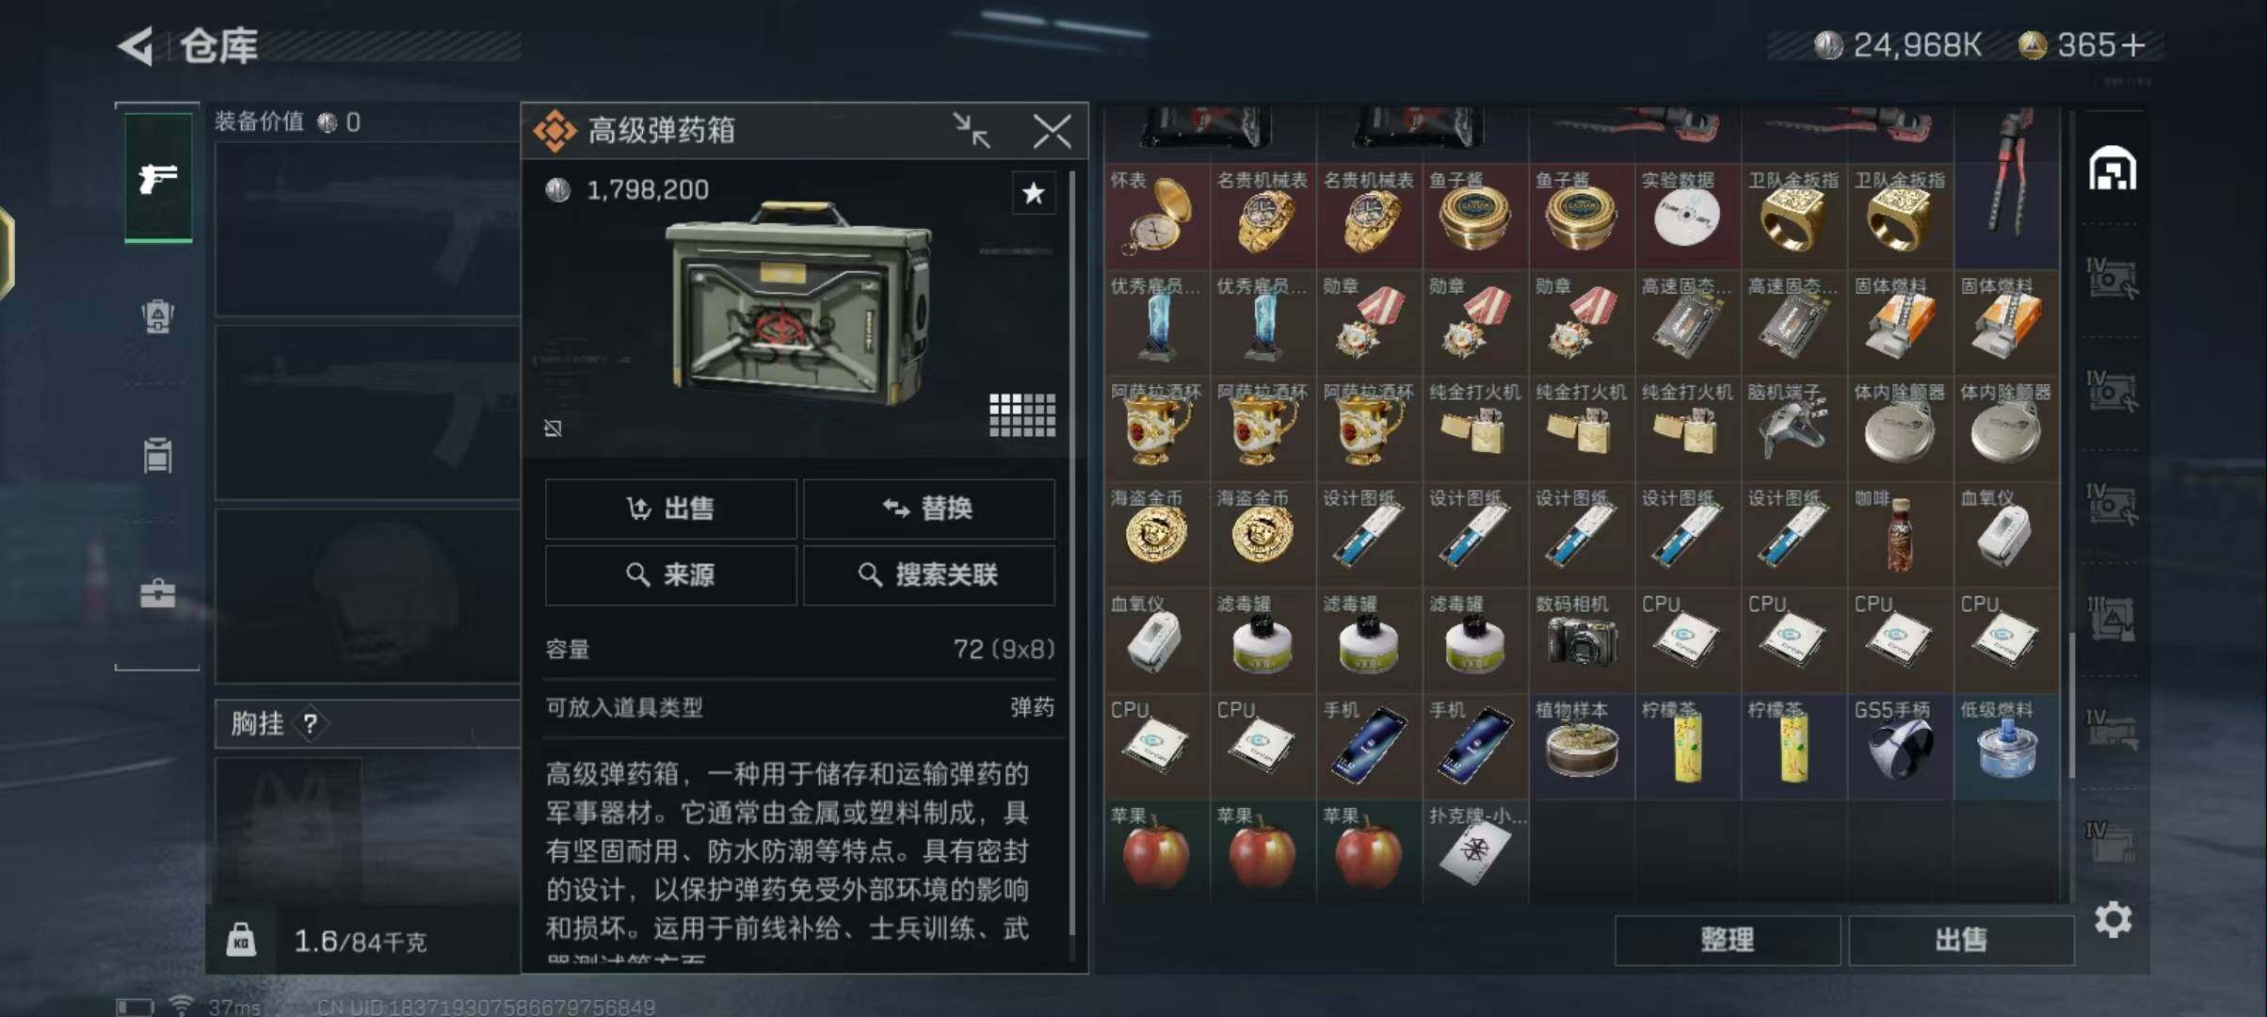Go back using the arrow beside 仓库
2267x1017 pixels.
click(137, 45)
